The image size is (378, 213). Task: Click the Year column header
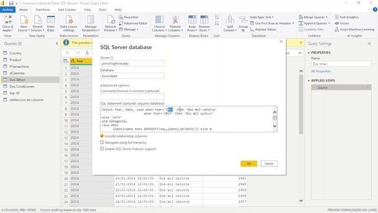pyautogui.click(x=81, y=61)
